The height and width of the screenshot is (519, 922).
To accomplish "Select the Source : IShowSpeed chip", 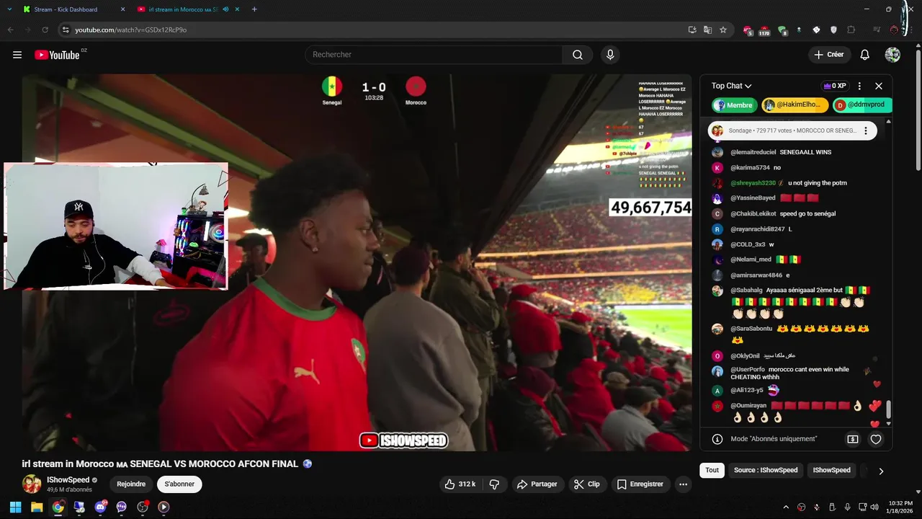I will [766, 470].
